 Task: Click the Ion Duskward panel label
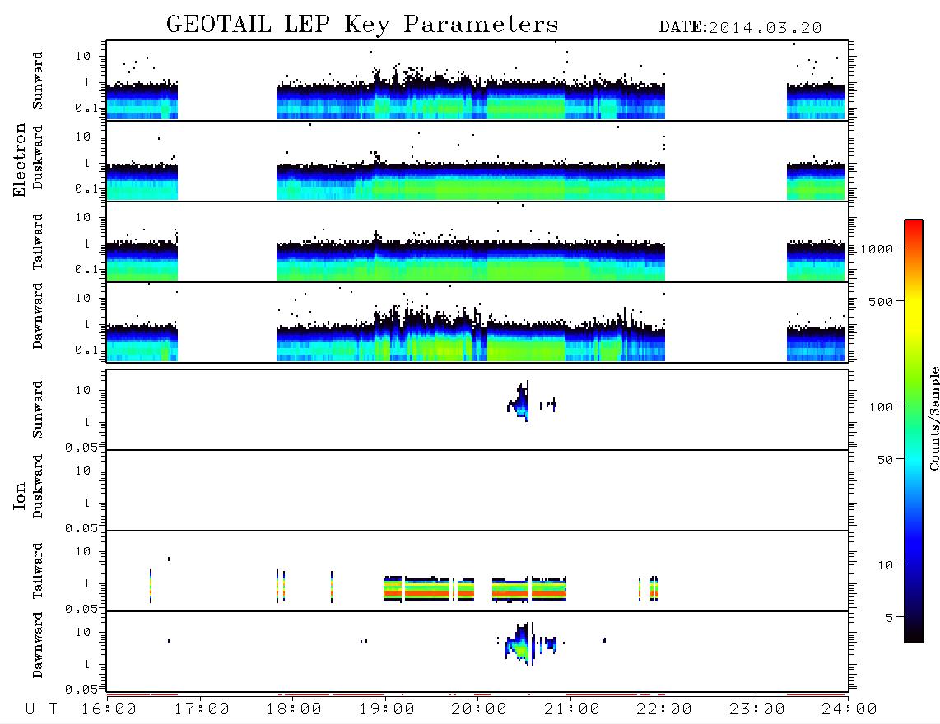[x=38, y=486]
